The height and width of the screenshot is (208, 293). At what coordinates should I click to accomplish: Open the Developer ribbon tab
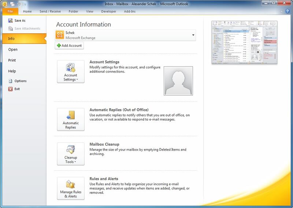point(109,11)
